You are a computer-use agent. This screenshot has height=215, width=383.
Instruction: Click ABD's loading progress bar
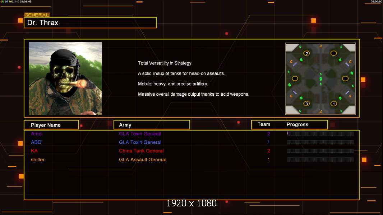320,142
